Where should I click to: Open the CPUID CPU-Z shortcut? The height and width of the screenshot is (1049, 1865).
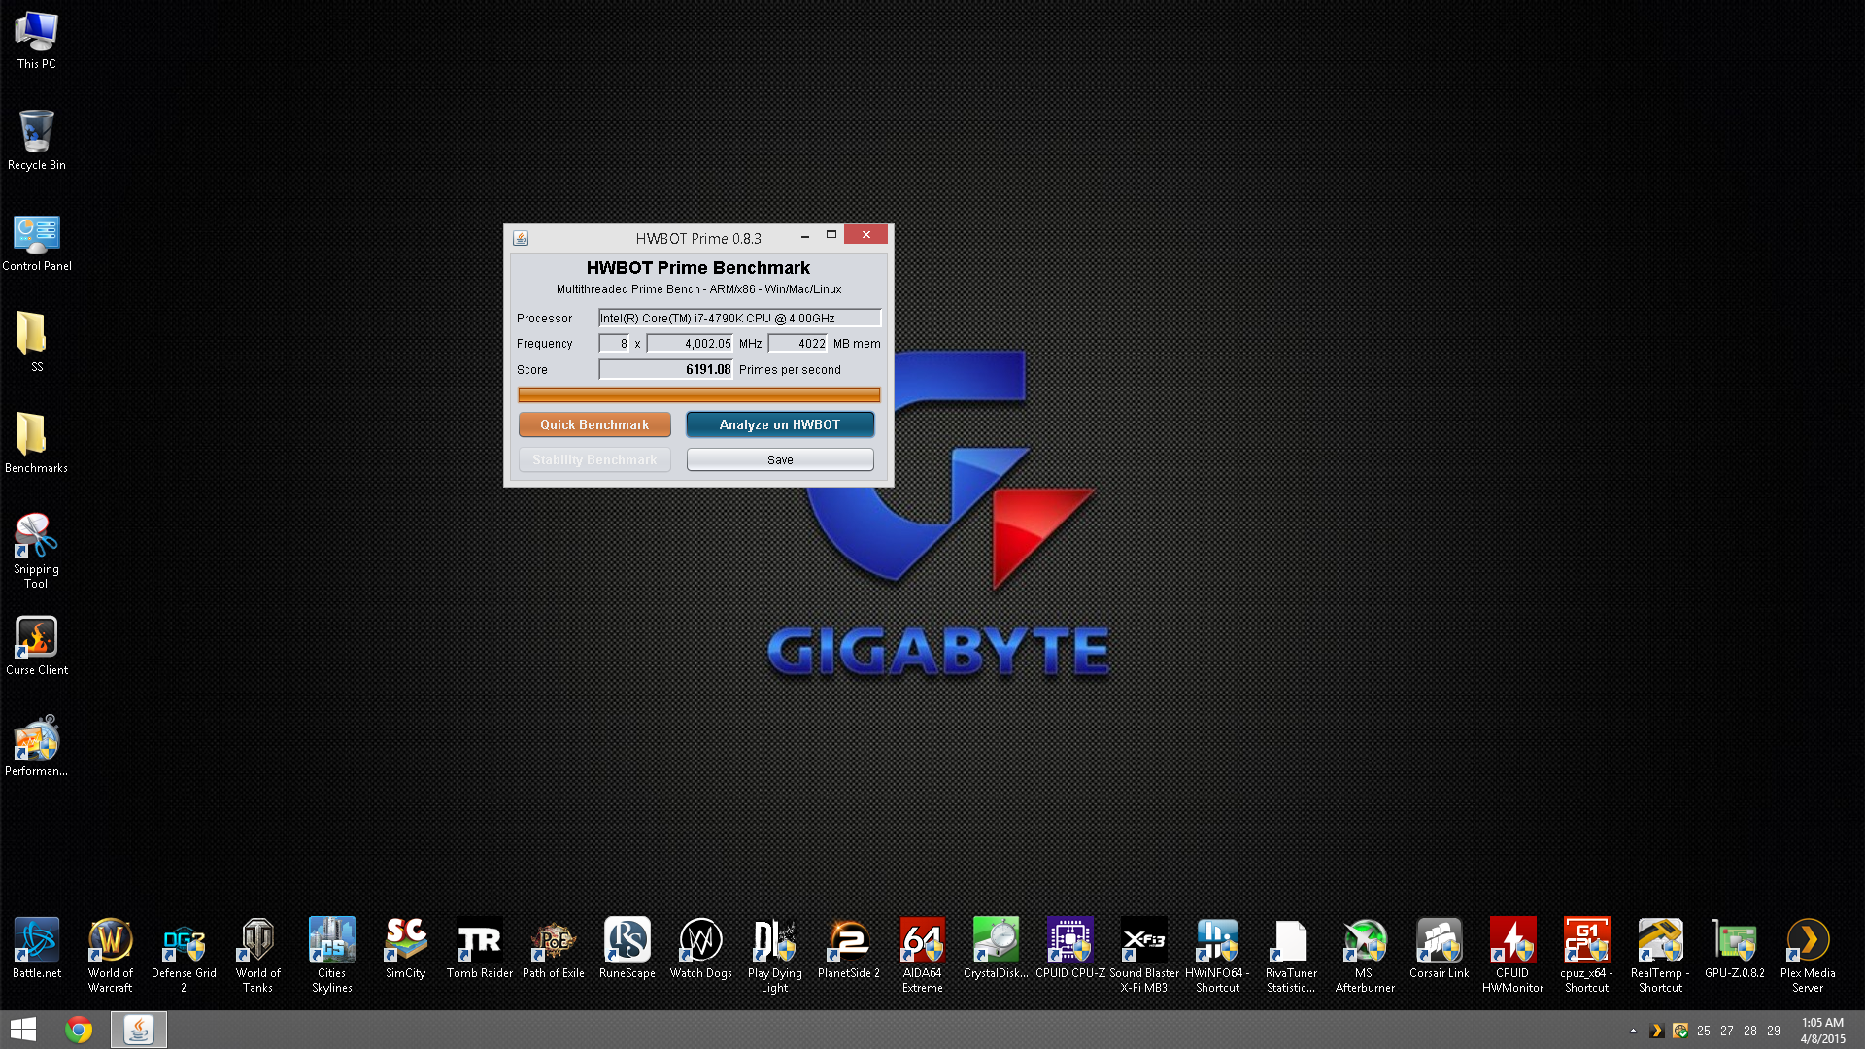point(1070,949)
